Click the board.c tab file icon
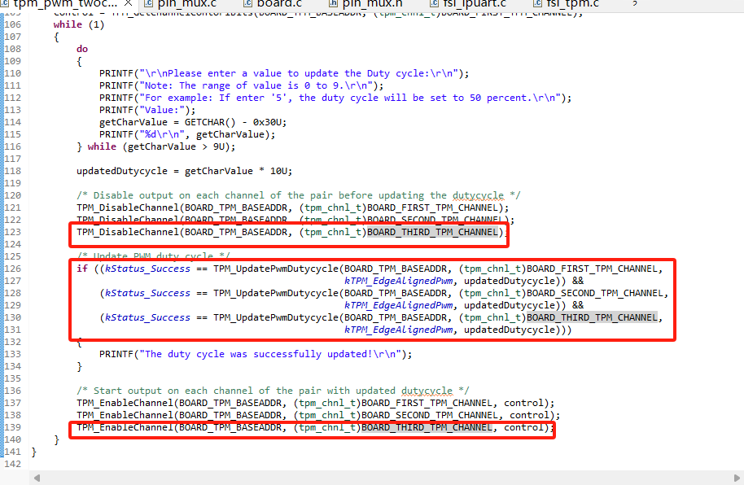 [245, 3]
